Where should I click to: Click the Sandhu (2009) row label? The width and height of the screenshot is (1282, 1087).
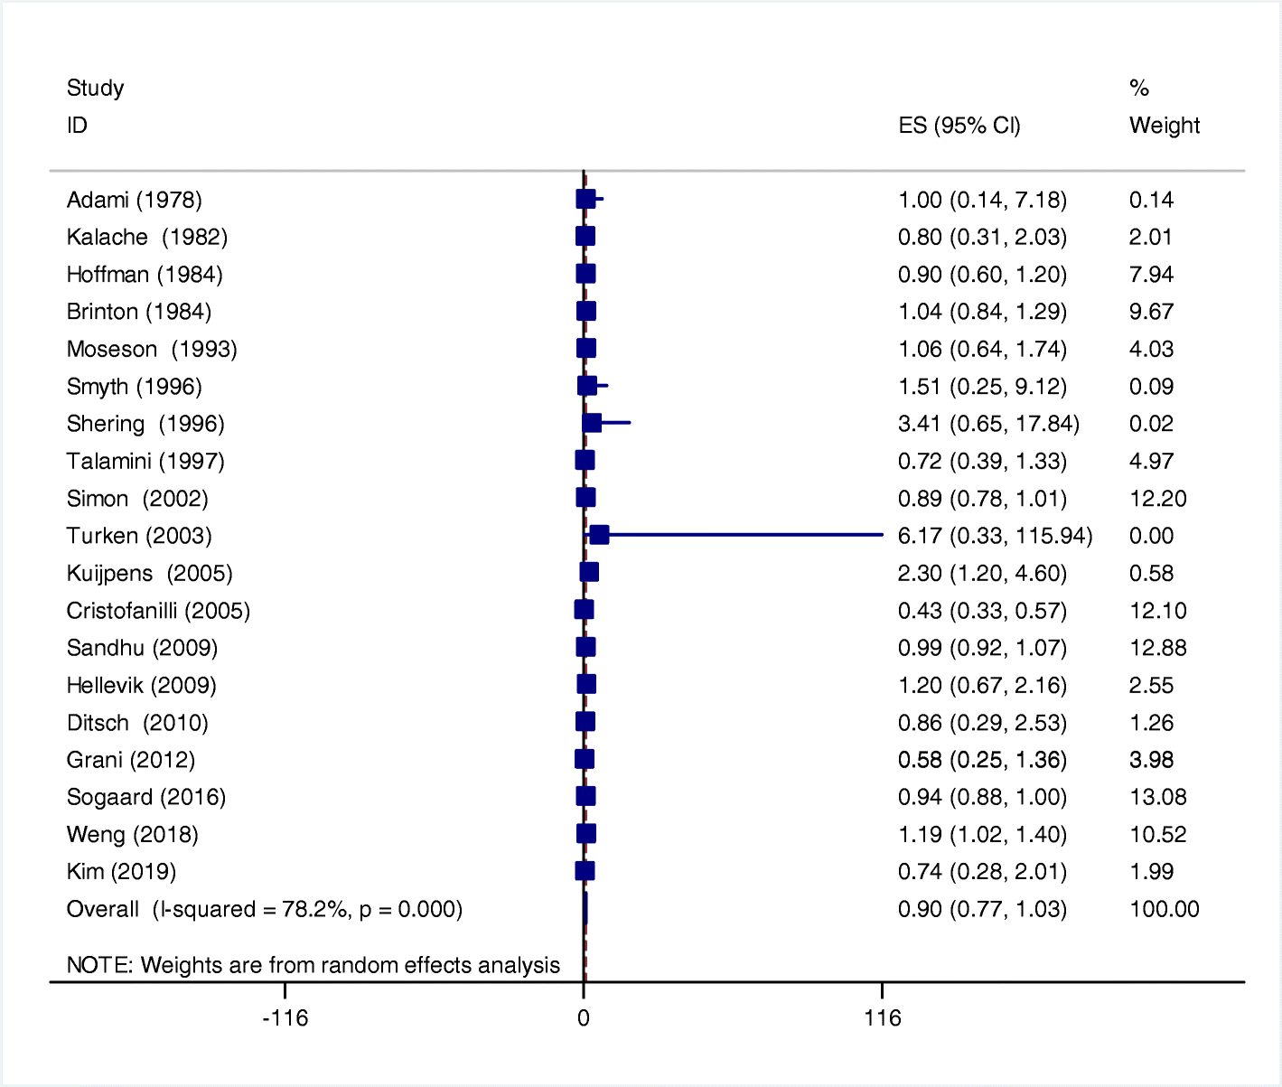coord(142,648)
